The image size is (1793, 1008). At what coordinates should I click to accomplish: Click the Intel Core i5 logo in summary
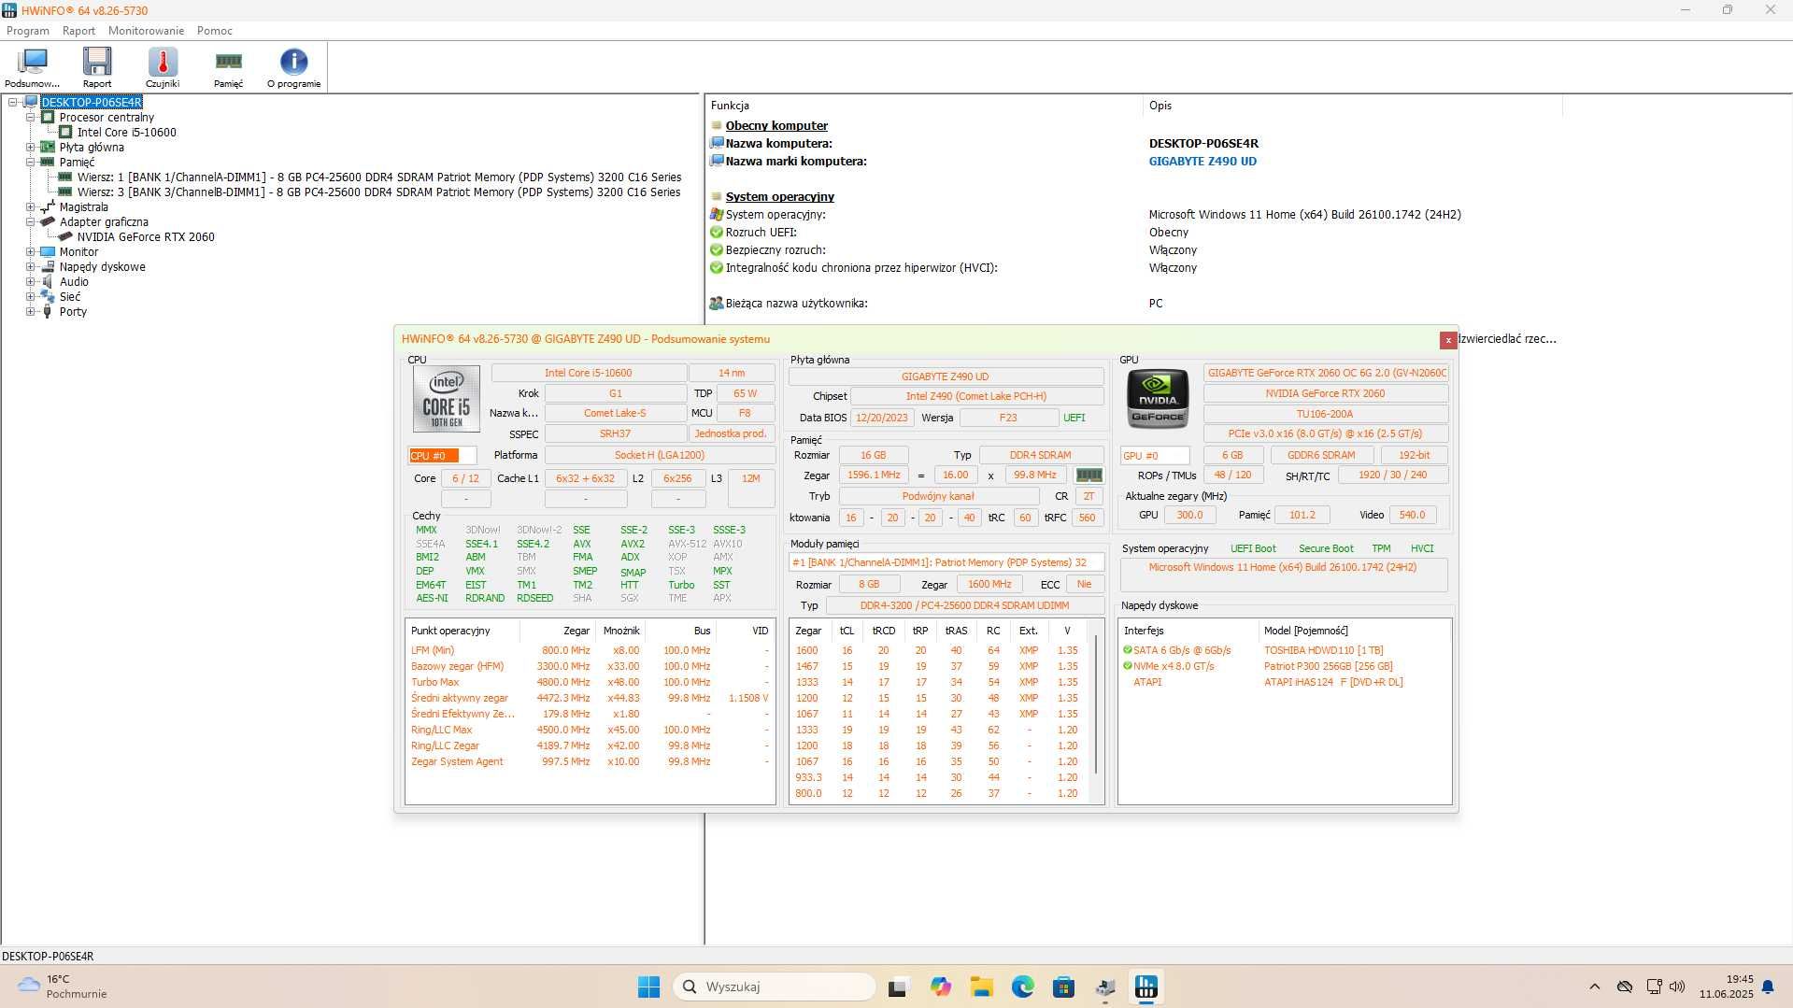click(447, 399)
